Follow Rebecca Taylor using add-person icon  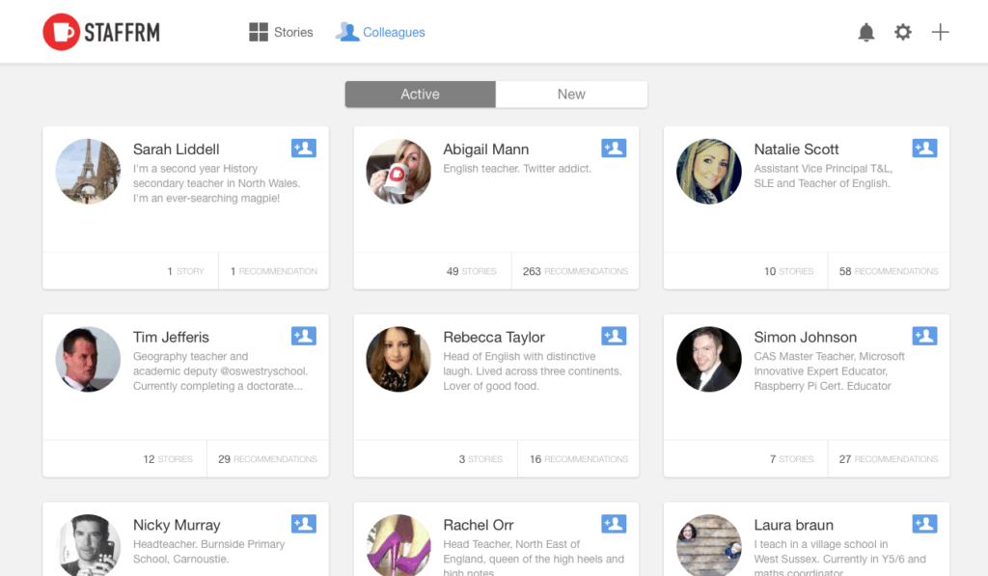point(614,336)
